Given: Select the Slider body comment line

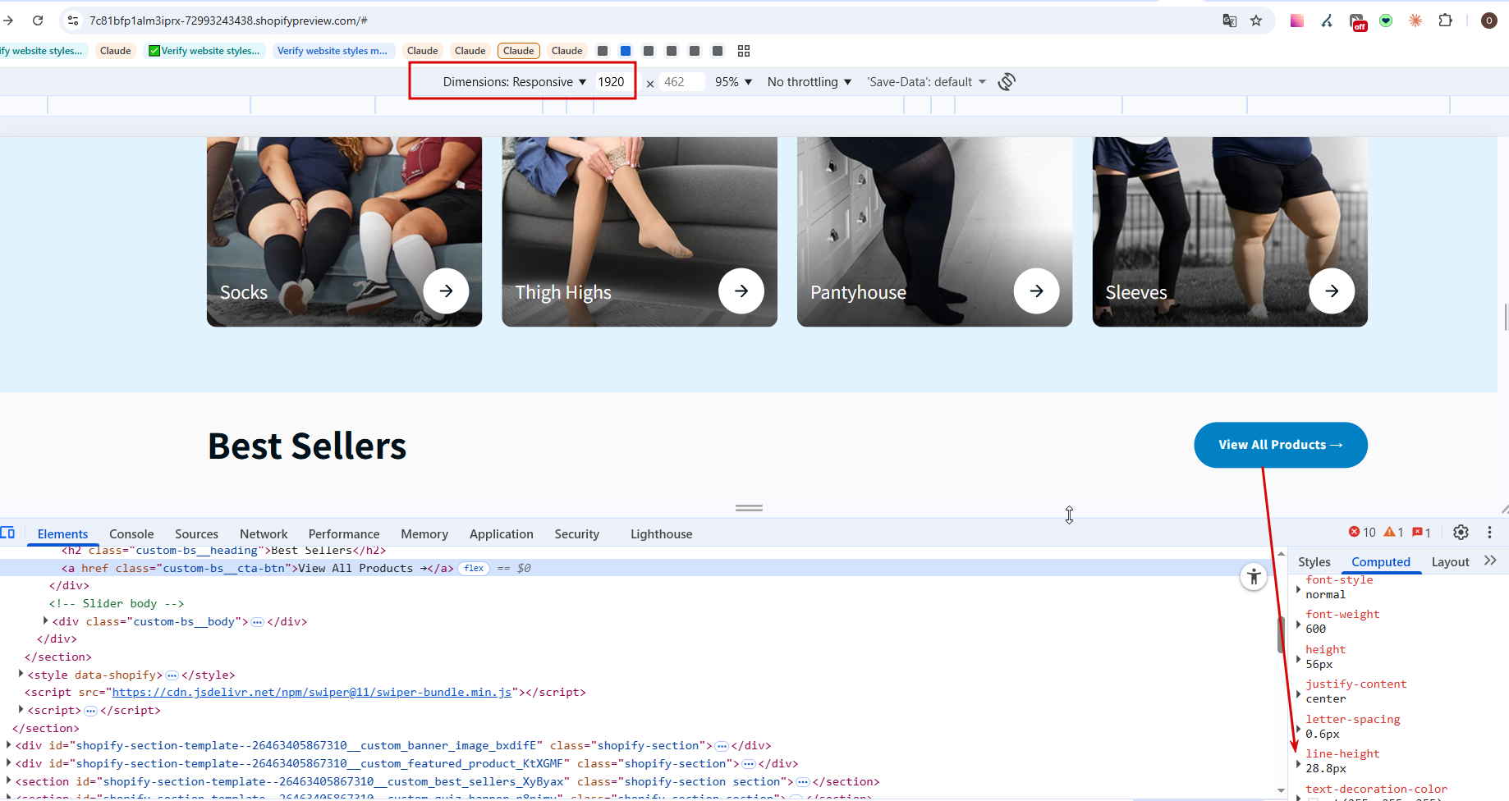Looking at the screenshot, I should coord(117,603).
